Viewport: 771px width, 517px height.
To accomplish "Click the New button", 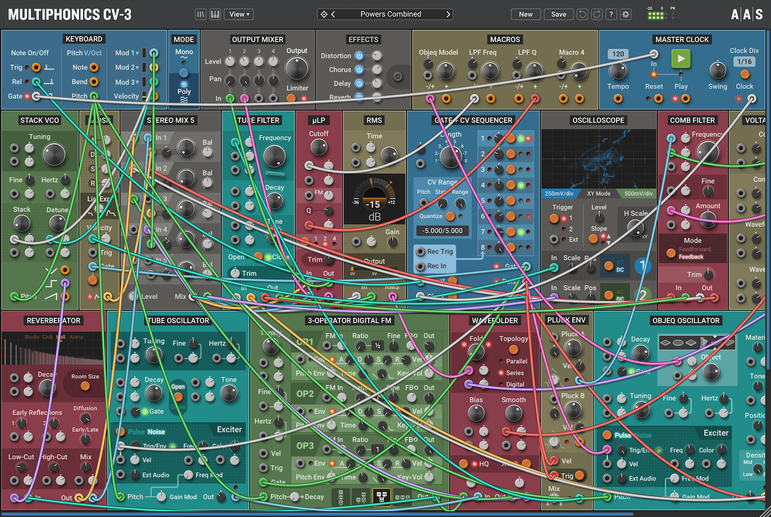I will (525, 14).
